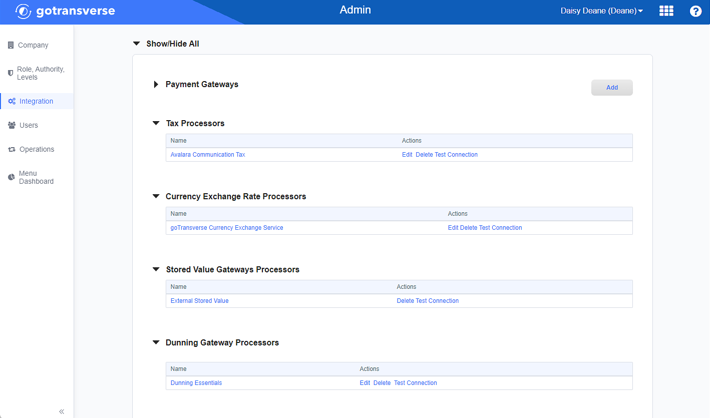Open the Dunning Essentials link
Viewport: 710px width, 418px height.
click(x=196, y=383)
